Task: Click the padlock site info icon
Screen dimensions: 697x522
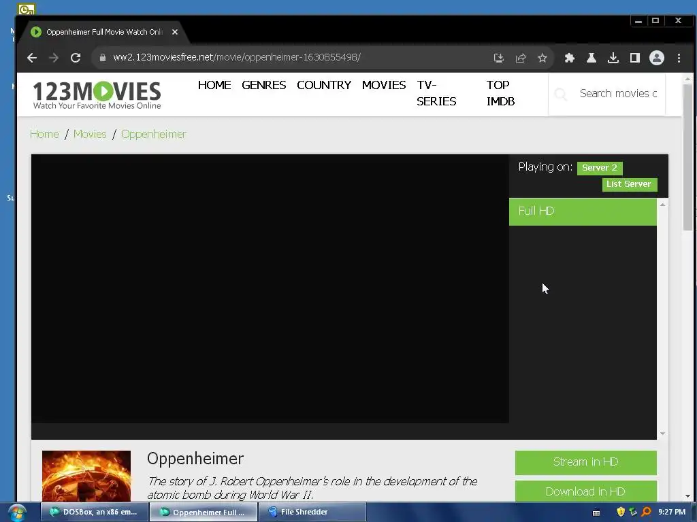Action: (x=103, y=58)
